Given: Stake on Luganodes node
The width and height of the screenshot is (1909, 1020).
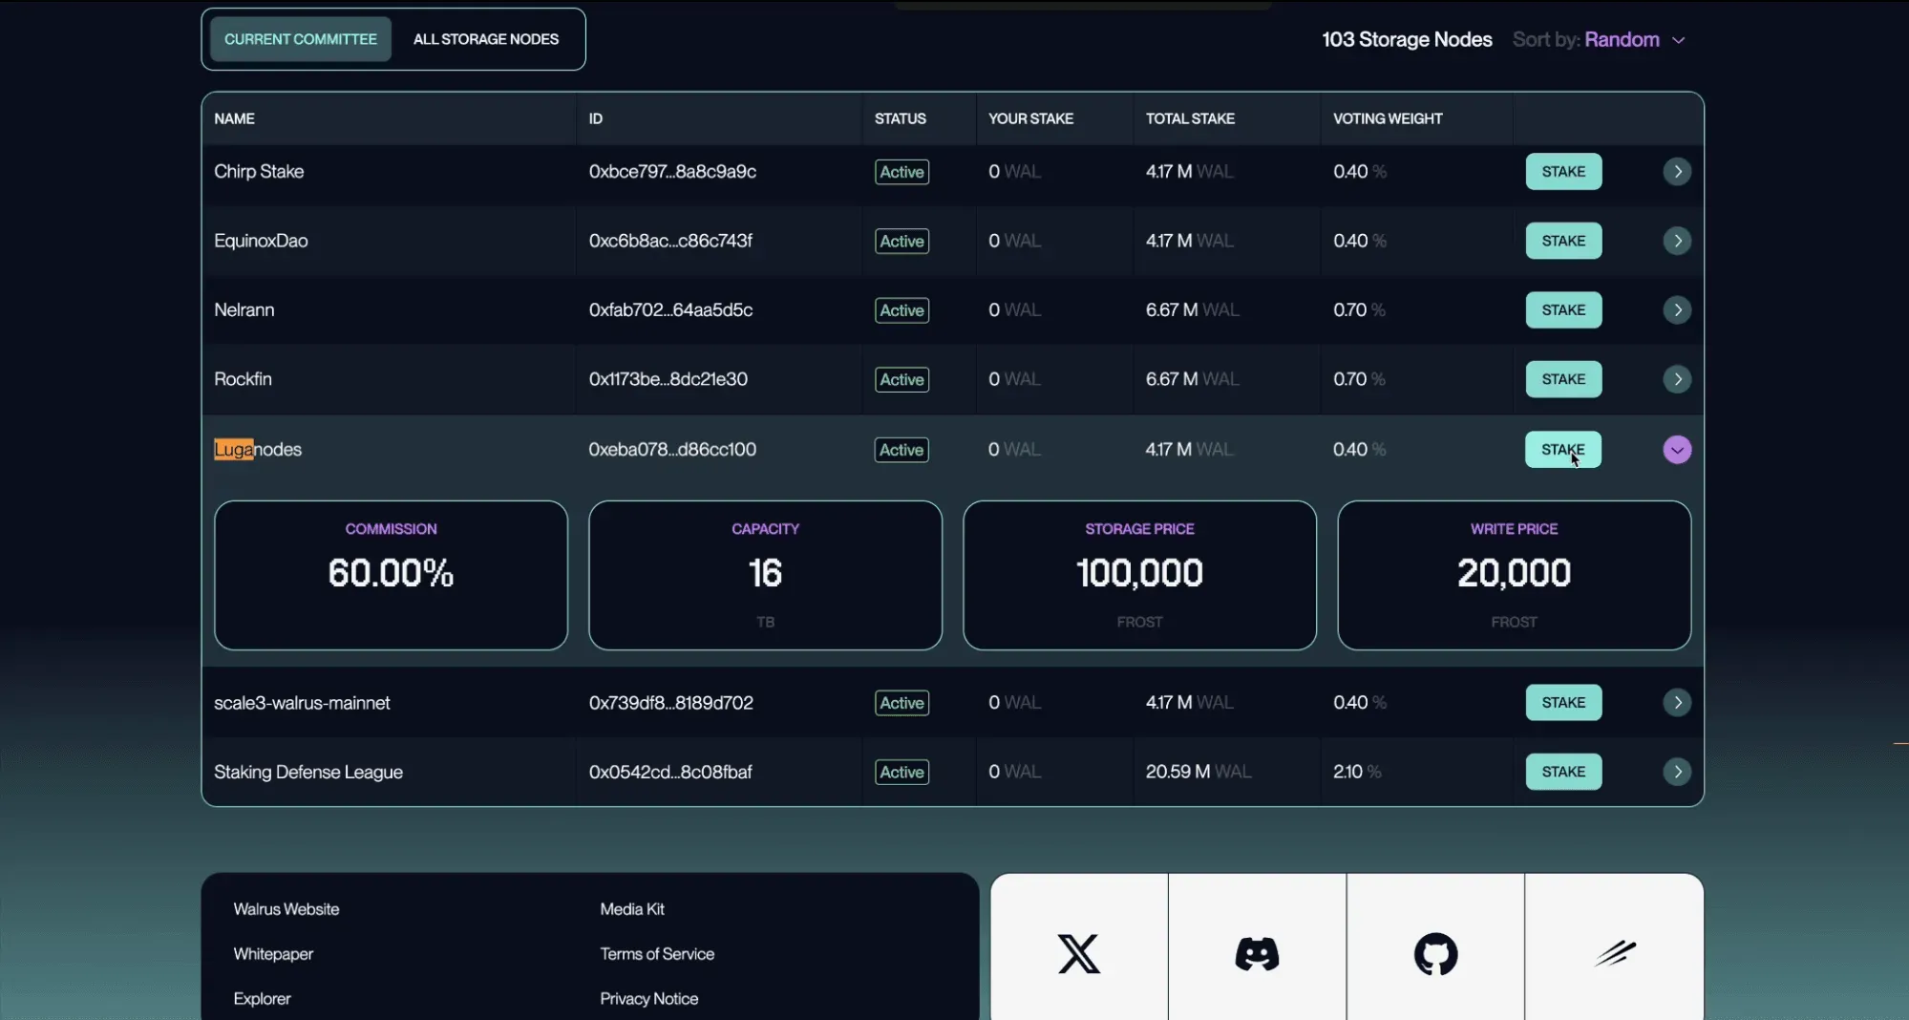Looking at the screenshot, I should pyautogui.click(x=1563, y=450).
